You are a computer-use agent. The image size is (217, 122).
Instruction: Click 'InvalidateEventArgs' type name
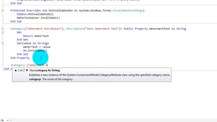point(127,11)
